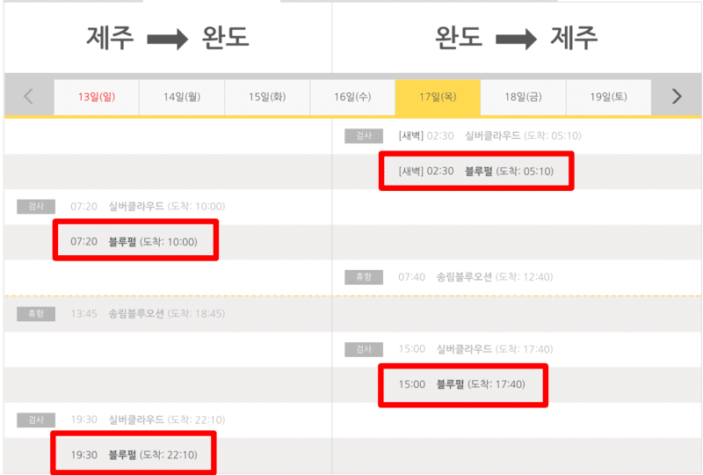Click the 02:30 블루펄 dawn departure to 제주
Viewport: 703px width, 475px height.
476,171
